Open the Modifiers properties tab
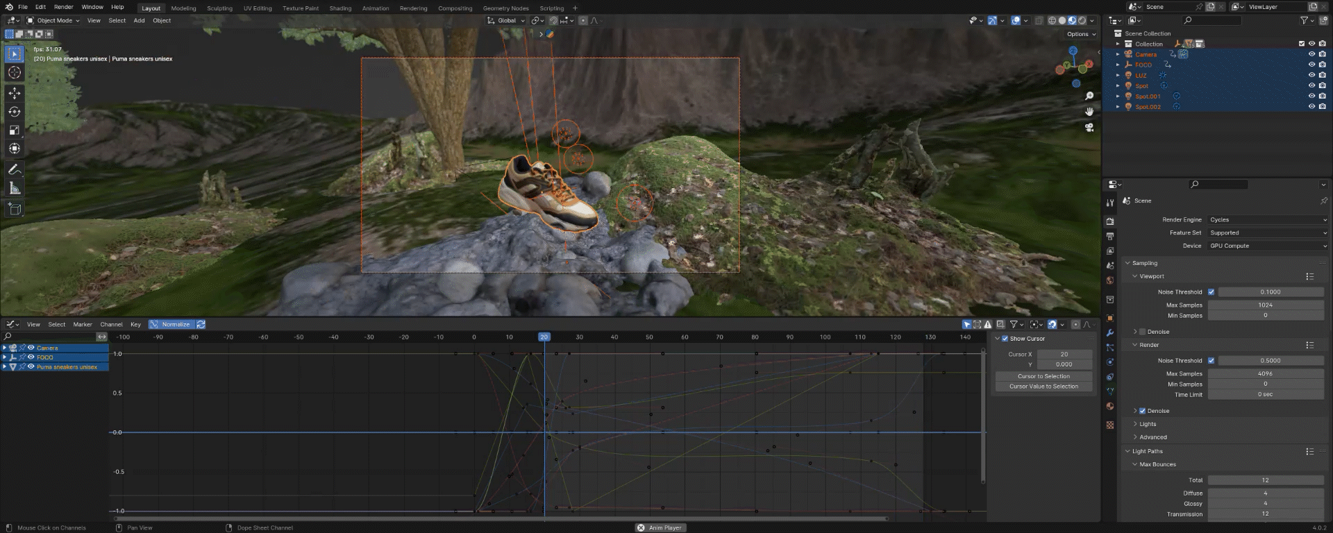Image resolution: width=1333 pixels, height=533 pixels. (x=1110, y=333)
